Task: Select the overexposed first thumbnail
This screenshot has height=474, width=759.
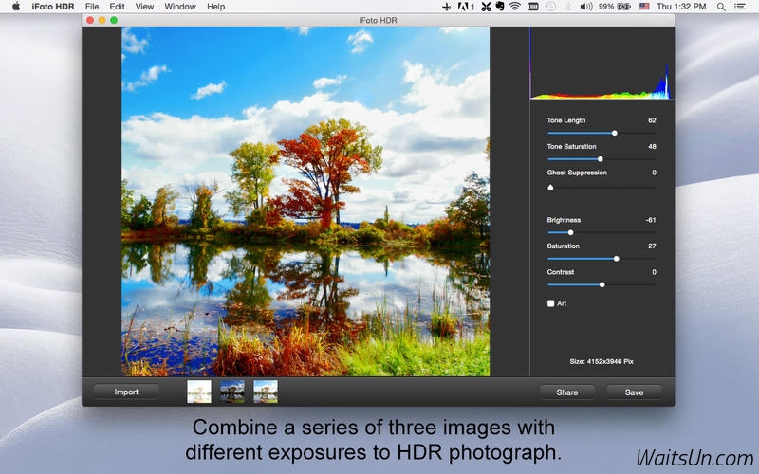Action: (199, 392)
